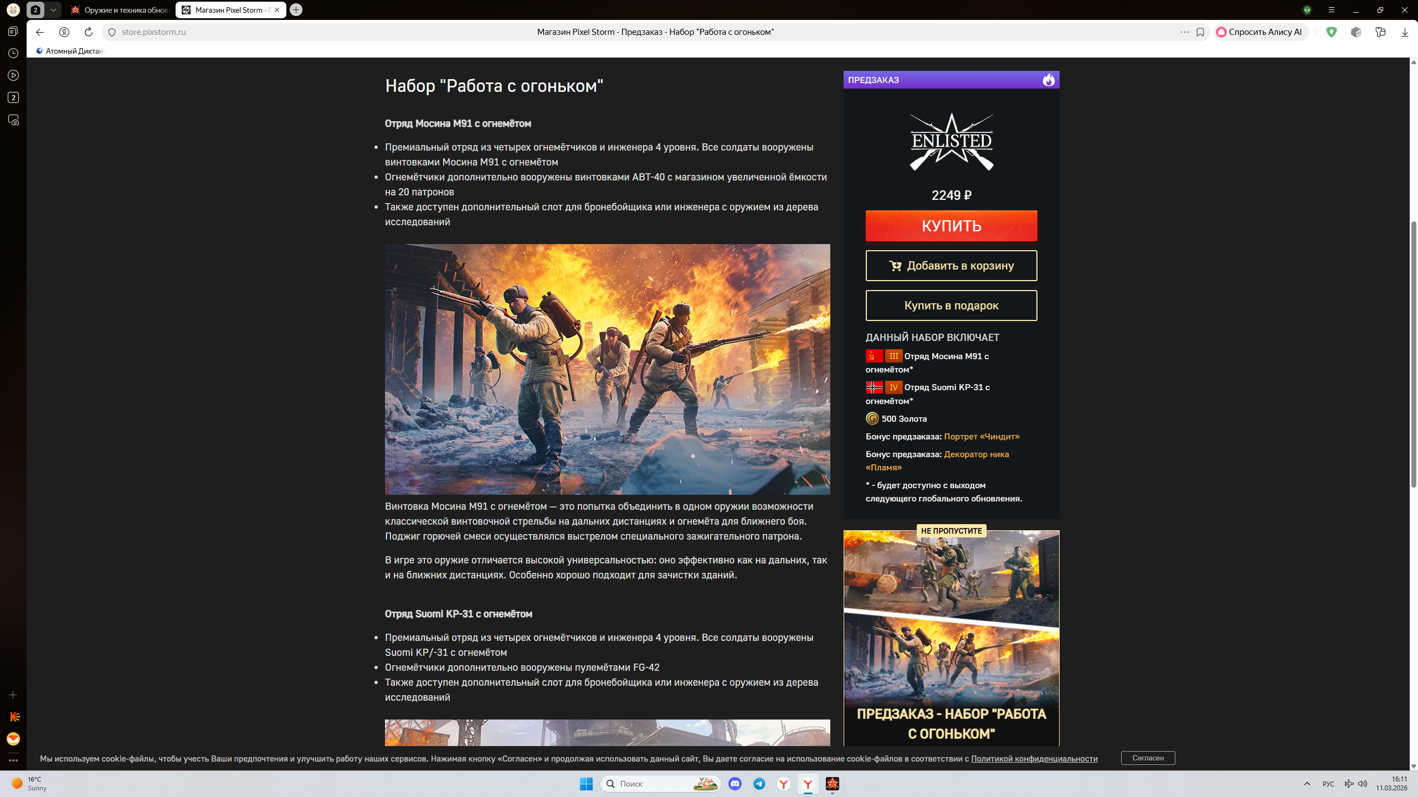Viewport: 1418px width, 797px height.
Task: Reload the page with refresh icon
Action: [88, 32]
